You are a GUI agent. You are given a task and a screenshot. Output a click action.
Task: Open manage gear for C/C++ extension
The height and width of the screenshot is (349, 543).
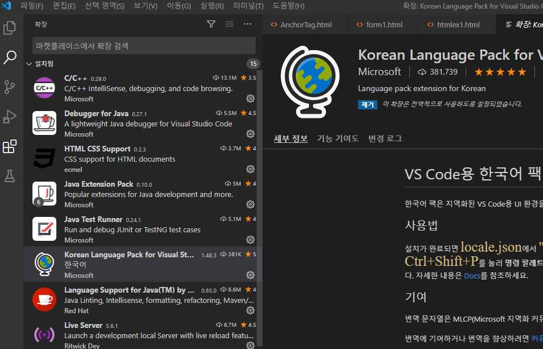tap(250, 98)
